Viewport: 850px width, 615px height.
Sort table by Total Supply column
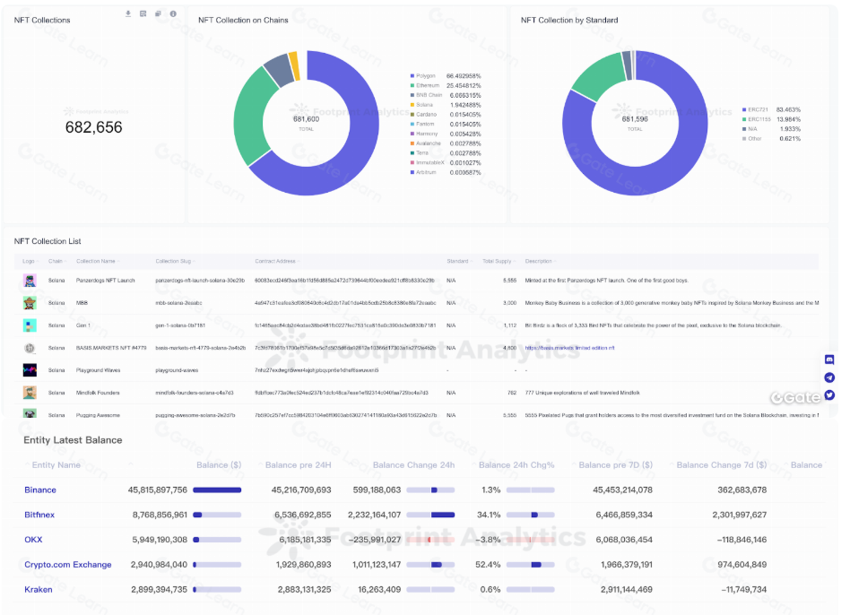[498, 262]
